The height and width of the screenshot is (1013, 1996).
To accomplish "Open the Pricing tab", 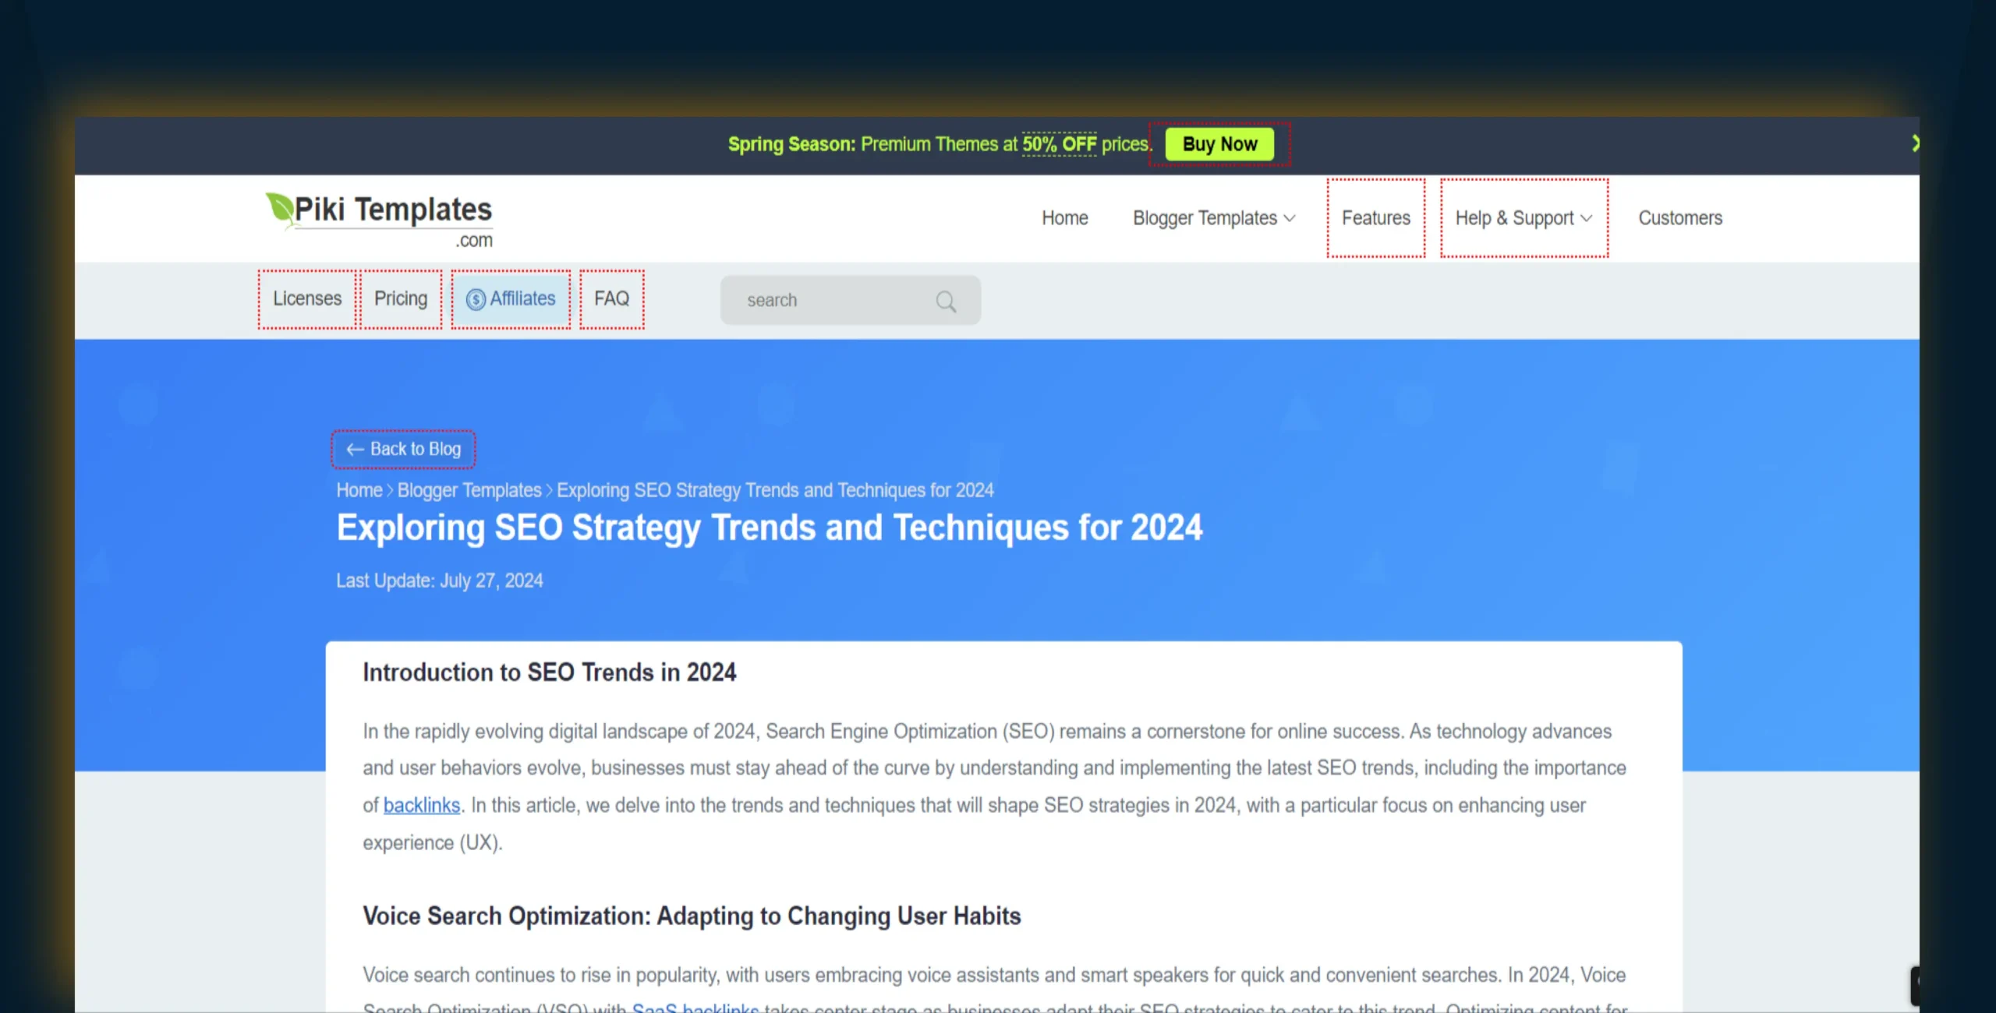I will click(x=401, y=298).
